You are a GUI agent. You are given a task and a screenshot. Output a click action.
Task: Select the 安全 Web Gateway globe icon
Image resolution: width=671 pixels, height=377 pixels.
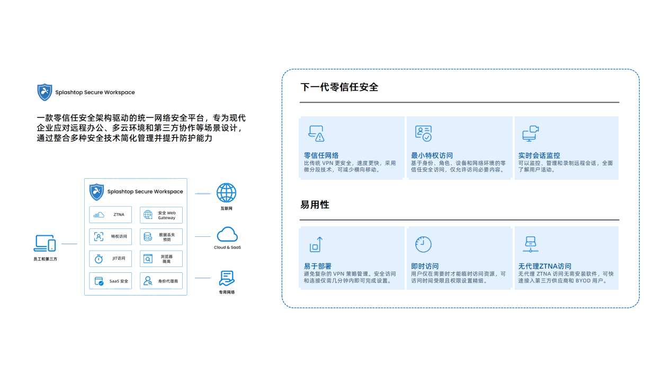(x=148, y=215)
